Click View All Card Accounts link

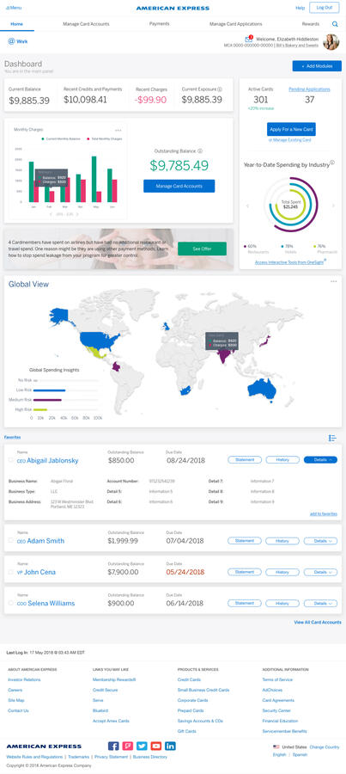[x=318, y=623]
